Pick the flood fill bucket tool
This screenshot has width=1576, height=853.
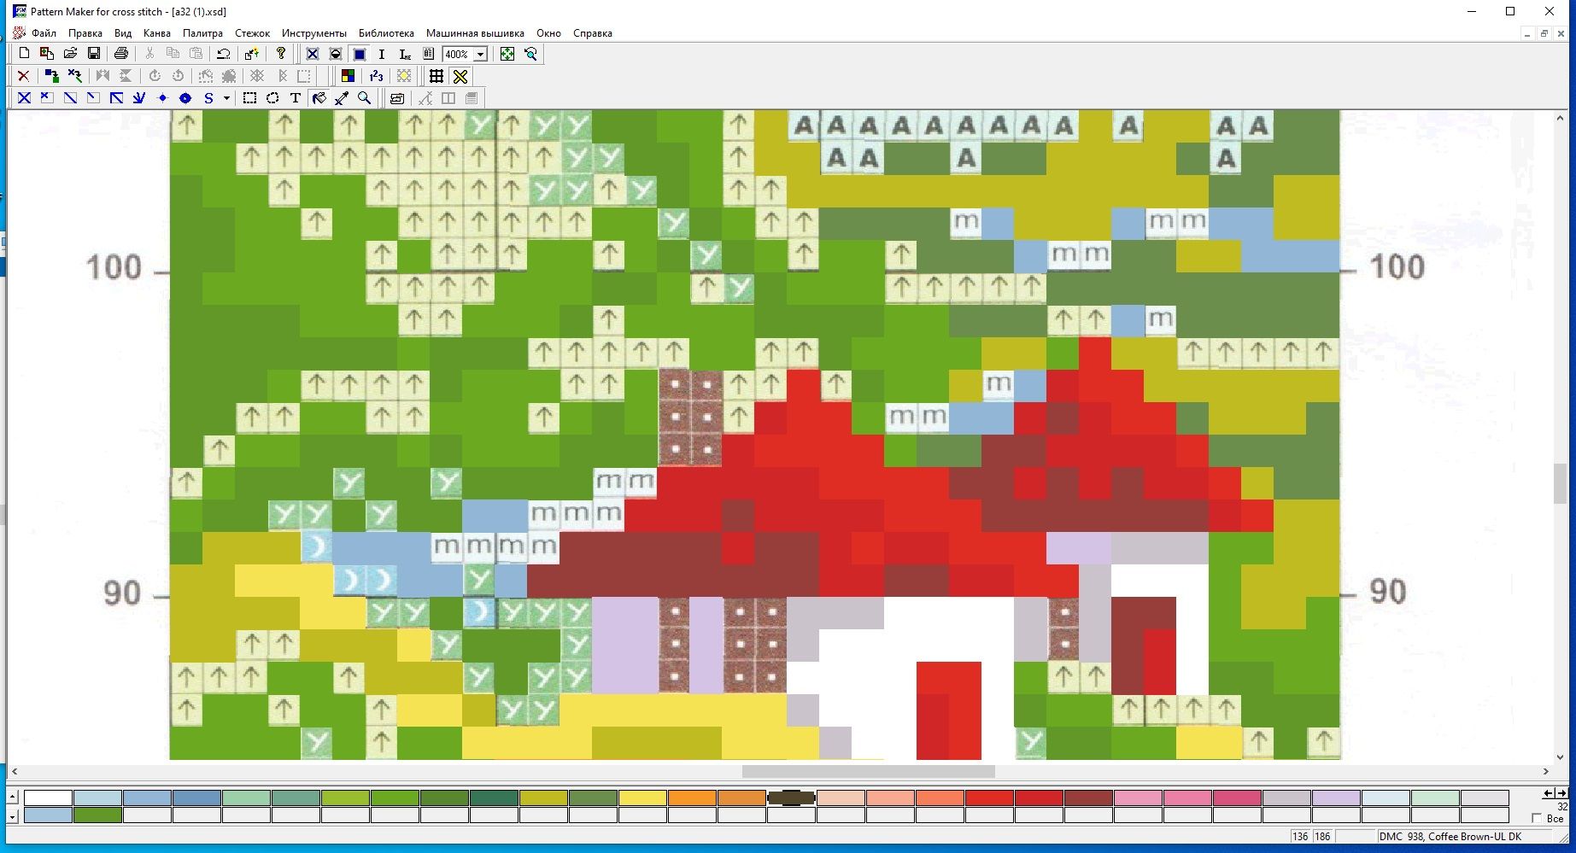point(319,98)
